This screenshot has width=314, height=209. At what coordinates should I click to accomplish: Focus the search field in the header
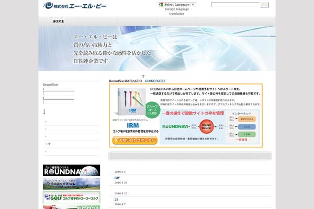click(235, 5)
